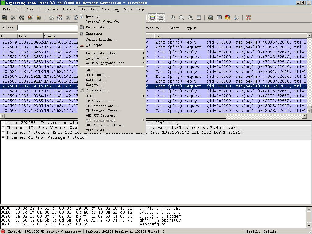The height and width of the screenshot is (234, 312).
Task: Zoom in on packet text
Action: coord(173,18)
